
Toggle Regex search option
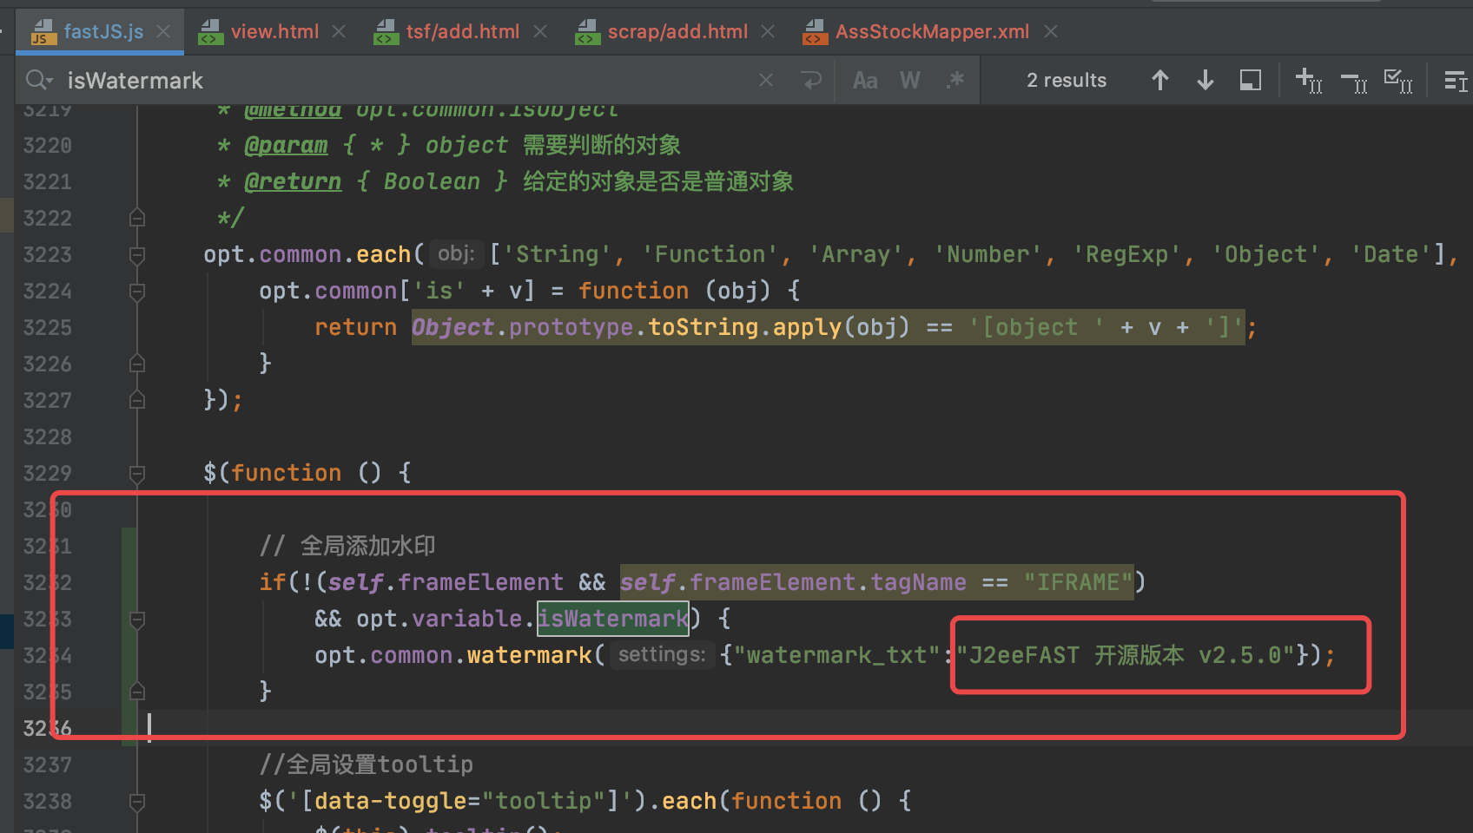coord(955,81)
